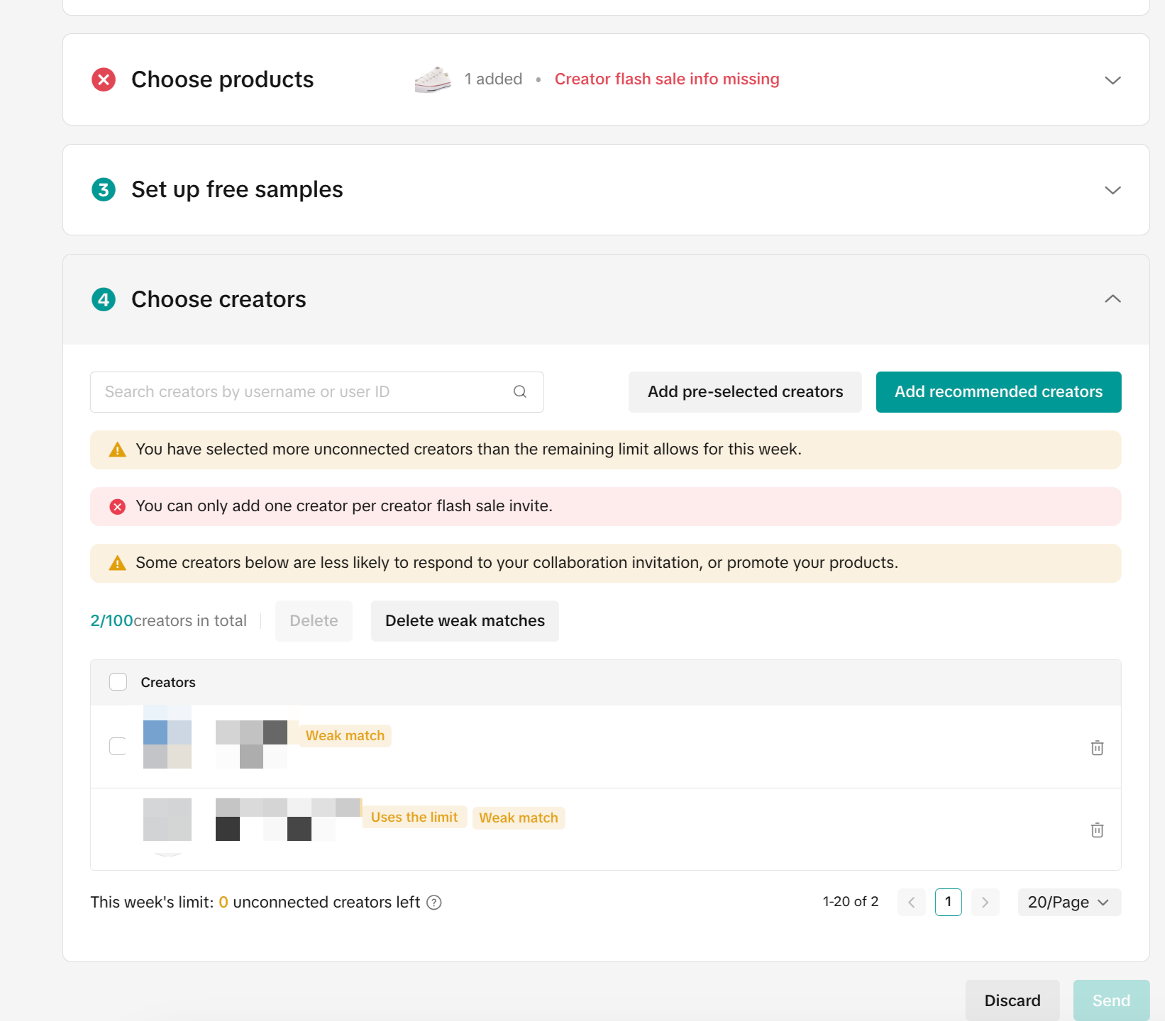Click the sneaker product thumbnail
1165x1021 pixels.
coord(433,79)
